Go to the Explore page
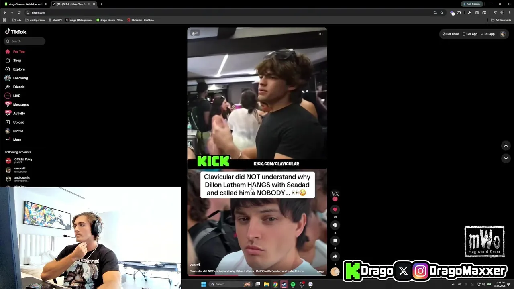 (x=15, y=69)
